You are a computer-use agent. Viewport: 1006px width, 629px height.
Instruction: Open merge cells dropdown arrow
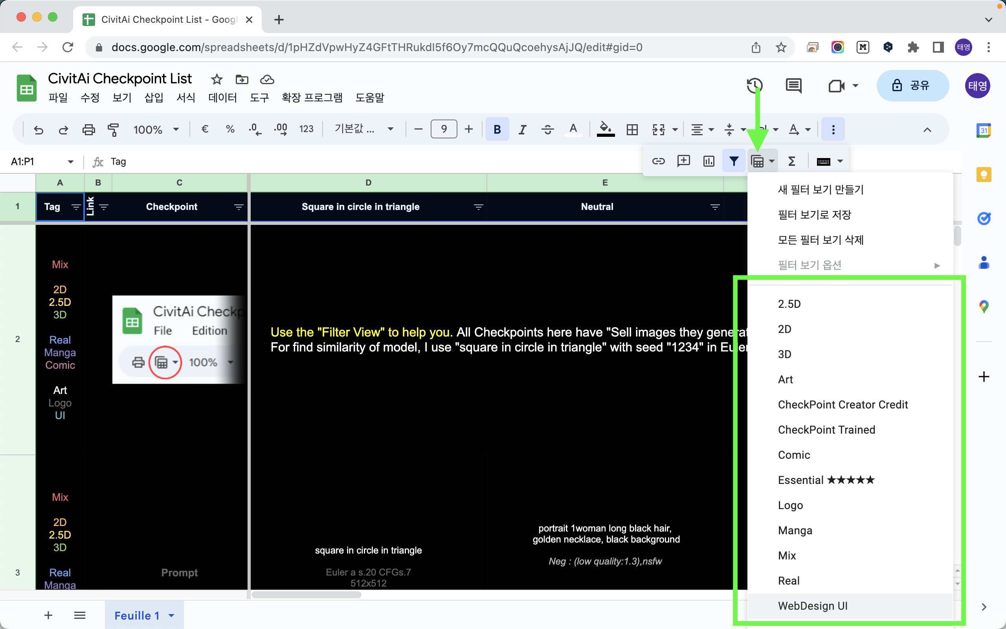[675, 130]
